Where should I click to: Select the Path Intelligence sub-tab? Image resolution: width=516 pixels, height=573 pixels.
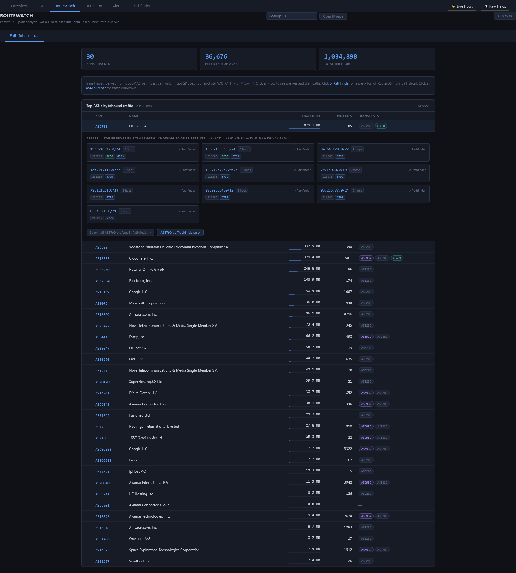[24, 36]
